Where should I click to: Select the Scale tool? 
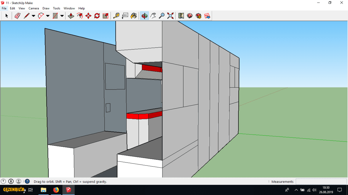pyautogui.click(x=106, y=16)
